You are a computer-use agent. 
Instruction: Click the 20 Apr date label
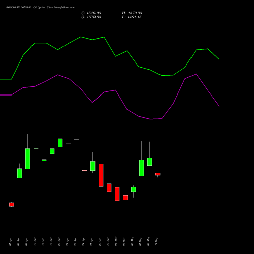click(59, 242)
